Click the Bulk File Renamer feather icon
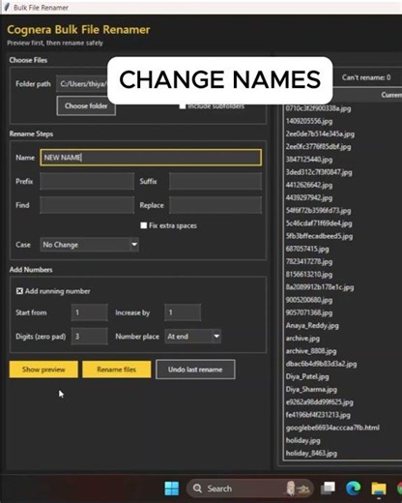 point(7,7)
